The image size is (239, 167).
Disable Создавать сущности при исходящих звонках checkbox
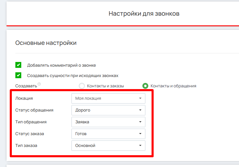tap(18, 75)
